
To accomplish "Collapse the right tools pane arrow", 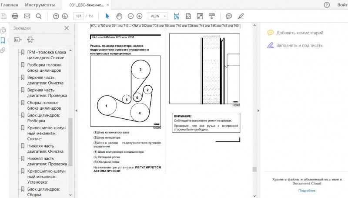I will click(x=258, y=111).
